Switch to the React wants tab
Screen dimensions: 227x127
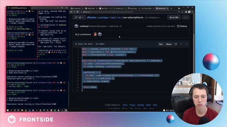133,8
